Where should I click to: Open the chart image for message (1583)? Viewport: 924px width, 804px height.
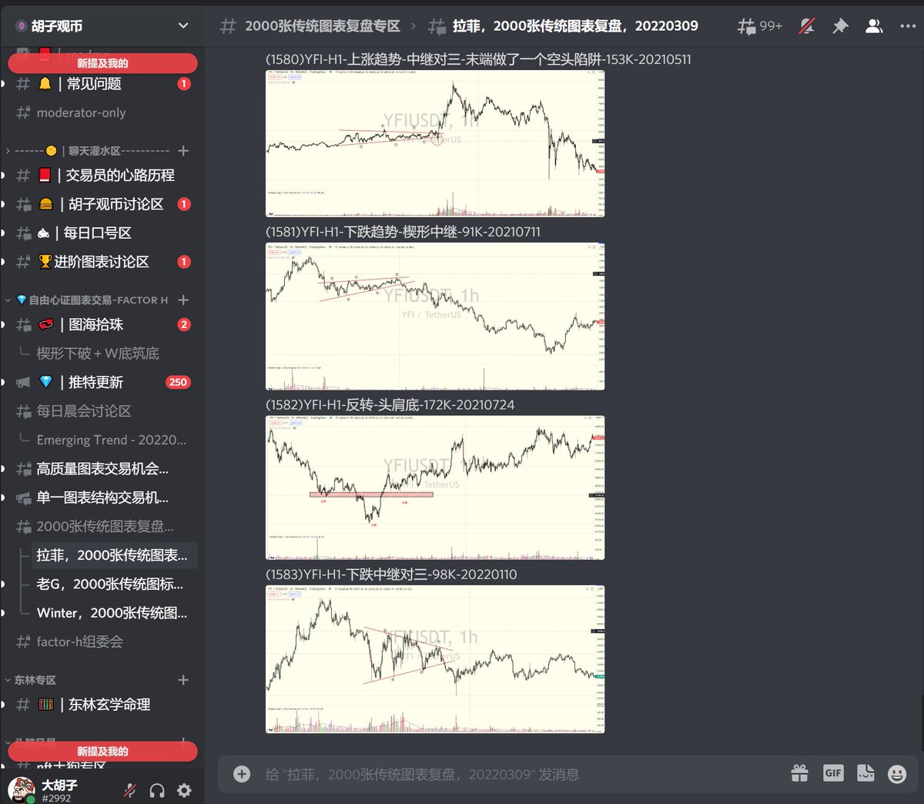[x=435, y=659]
